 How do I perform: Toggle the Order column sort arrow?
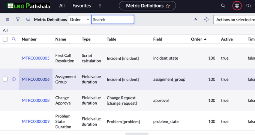(x=205, y=39)
